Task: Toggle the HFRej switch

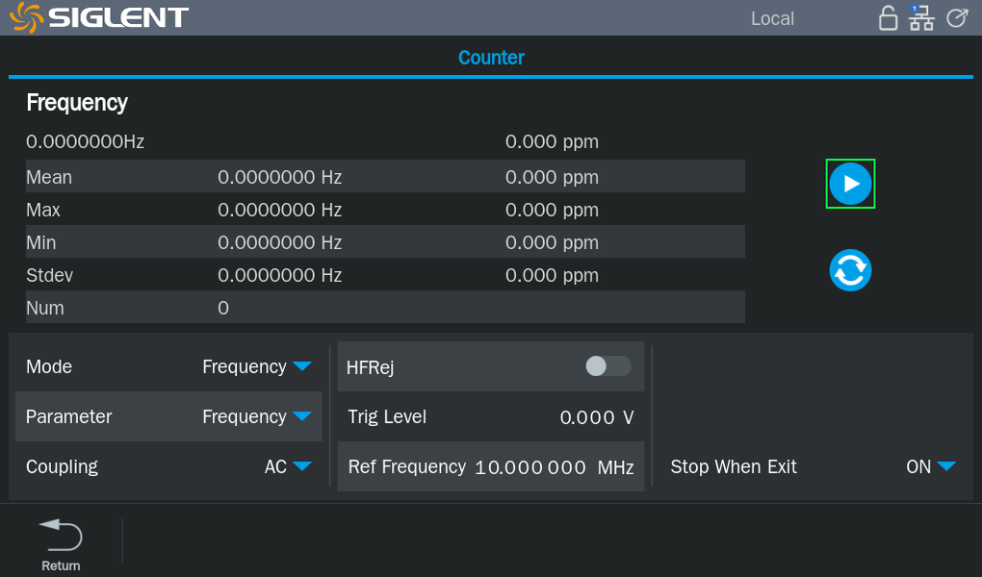Action: point(607,366)
